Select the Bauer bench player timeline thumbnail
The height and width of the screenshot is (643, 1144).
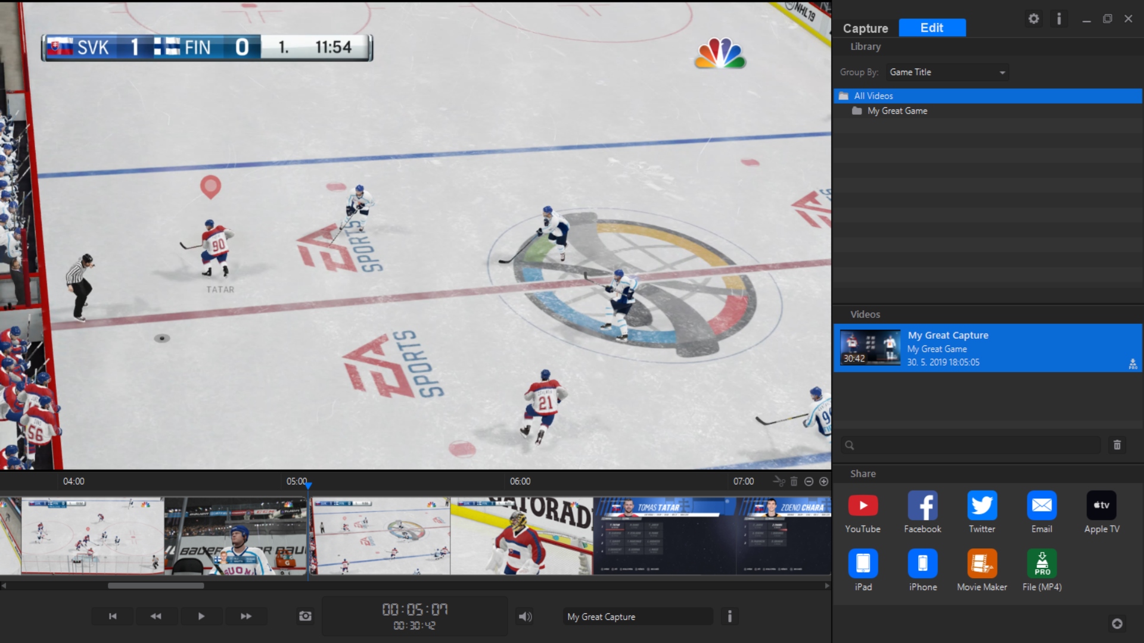pos(235,536)
